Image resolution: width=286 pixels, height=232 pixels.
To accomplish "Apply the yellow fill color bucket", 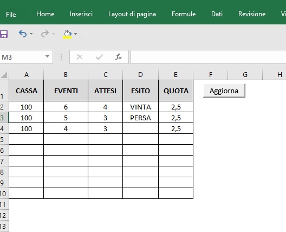I will pos(67,34).
